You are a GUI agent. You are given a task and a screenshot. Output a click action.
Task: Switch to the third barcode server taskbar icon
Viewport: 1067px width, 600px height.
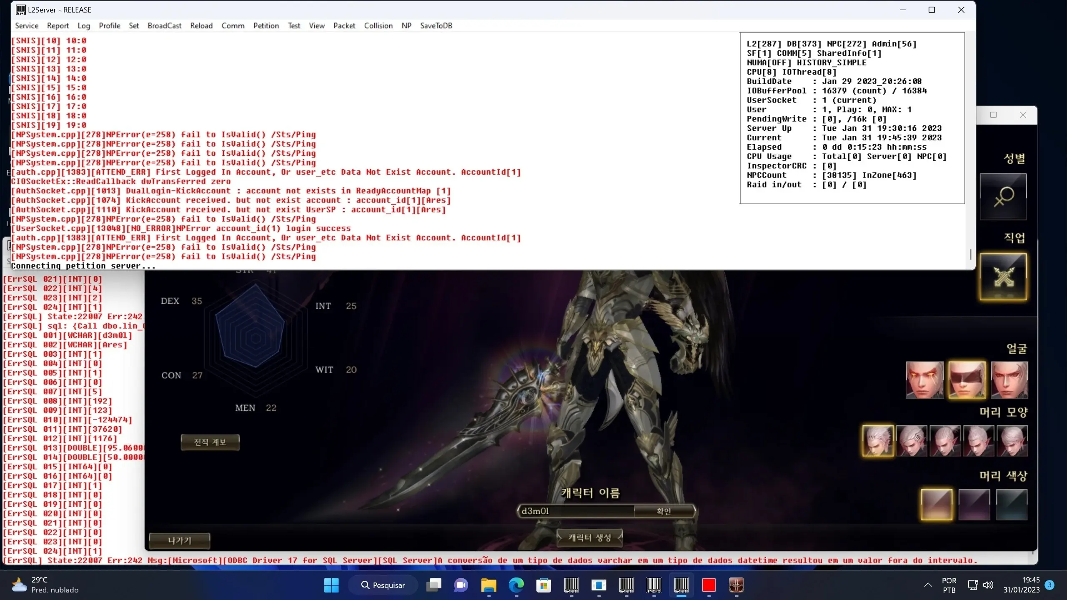pos(654,585)
